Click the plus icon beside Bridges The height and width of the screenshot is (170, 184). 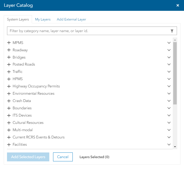9,57
